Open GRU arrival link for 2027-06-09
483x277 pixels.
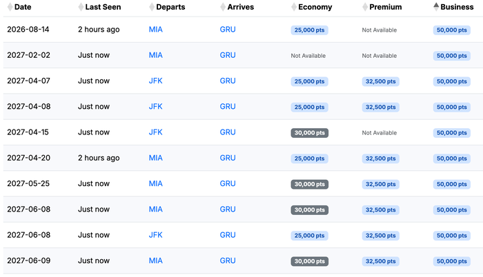pos(228,260)
